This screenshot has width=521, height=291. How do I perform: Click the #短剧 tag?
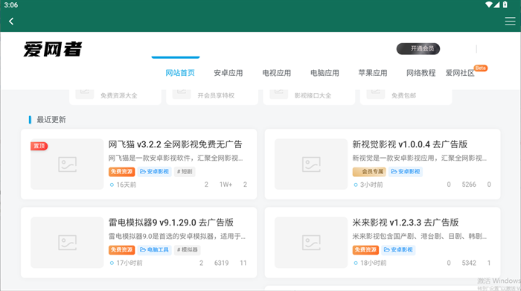pos(185,172)
